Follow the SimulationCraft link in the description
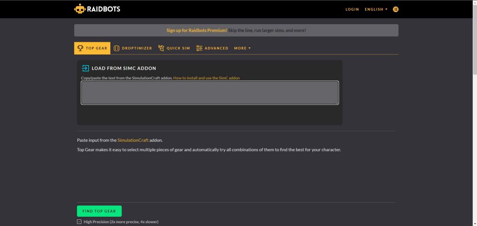 [x=133, y=140]
